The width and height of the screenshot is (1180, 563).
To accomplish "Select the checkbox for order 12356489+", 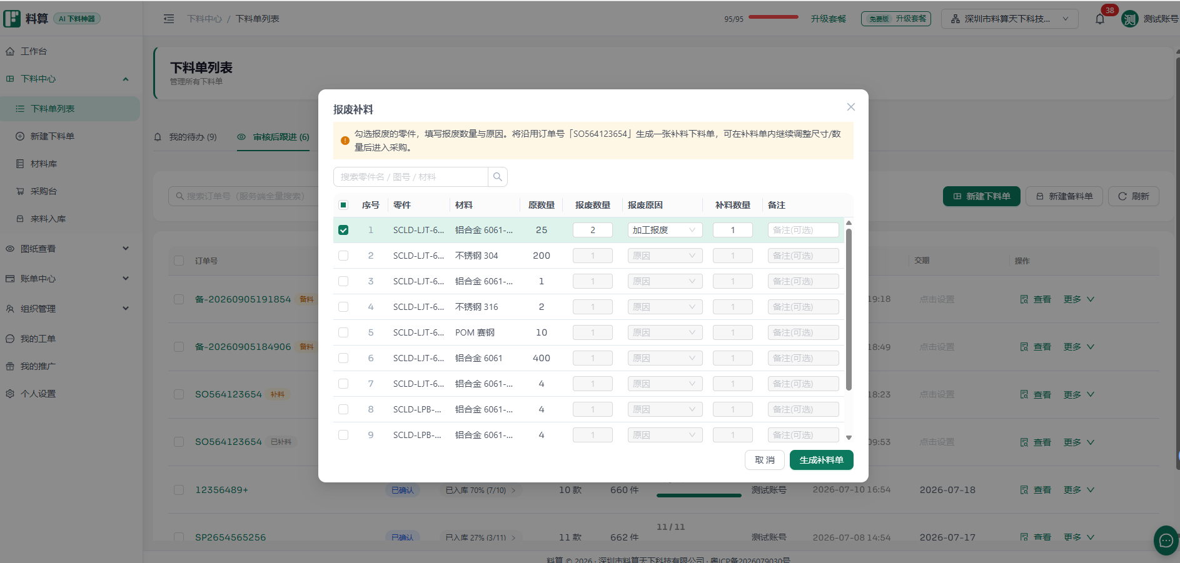I will point(179,490).
